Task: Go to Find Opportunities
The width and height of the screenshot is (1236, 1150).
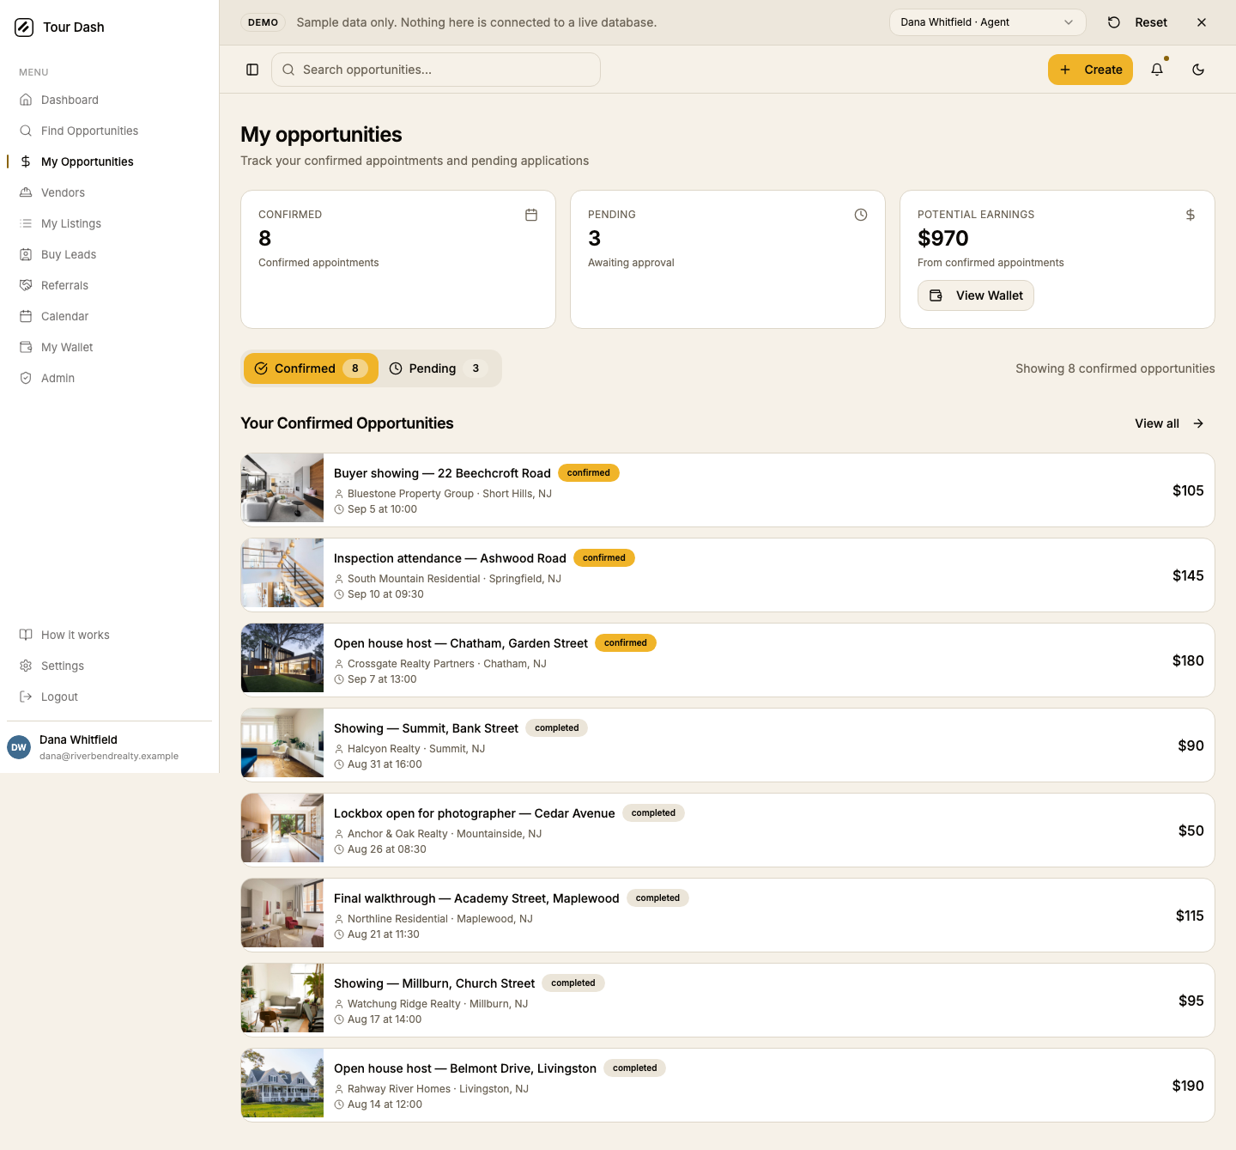Action: point(109,131)
